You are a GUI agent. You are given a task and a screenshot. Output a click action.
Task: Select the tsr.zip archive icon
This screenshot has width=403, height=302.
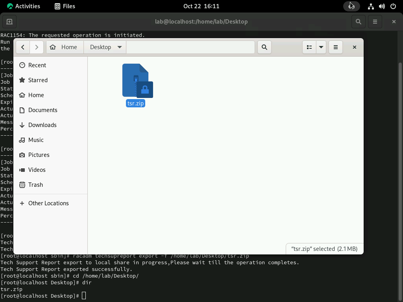pos(137,81)
